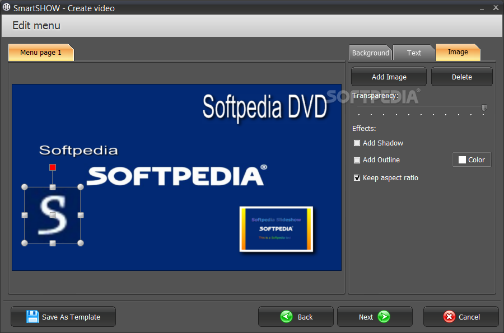The image size is (504, 333).
Task: Proceed with the Next button label
Action: pos(366,317)
